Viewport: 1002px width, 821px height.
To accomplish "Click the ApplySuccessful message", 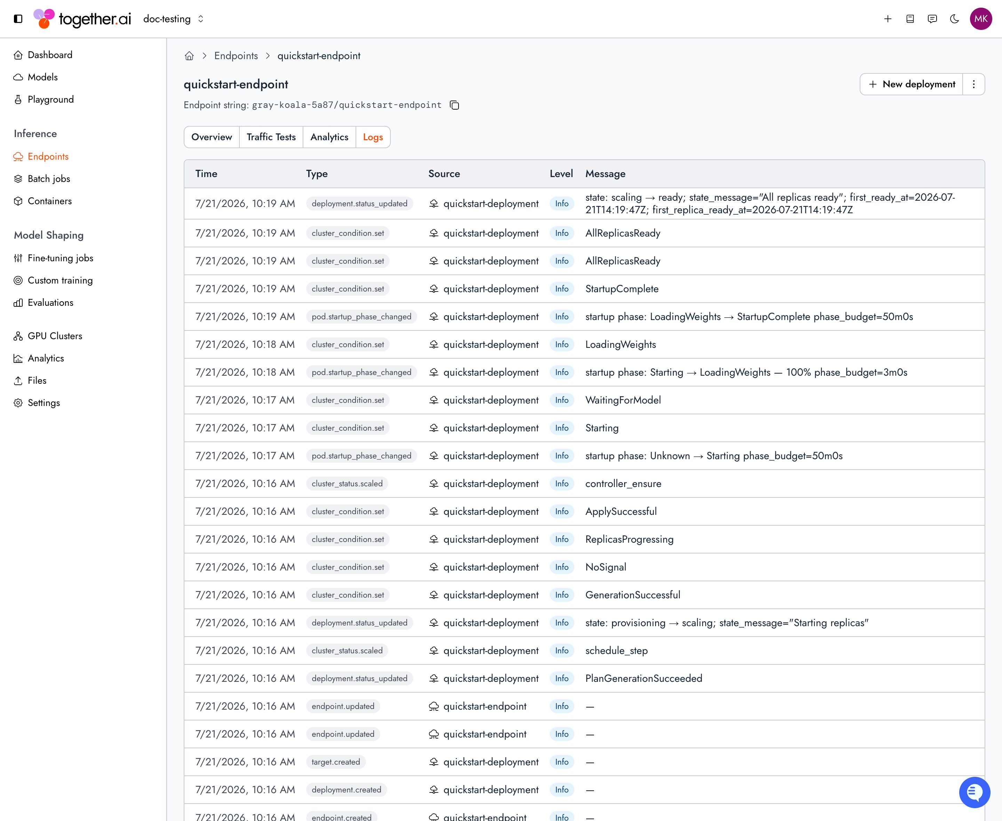I will point(621,512).
